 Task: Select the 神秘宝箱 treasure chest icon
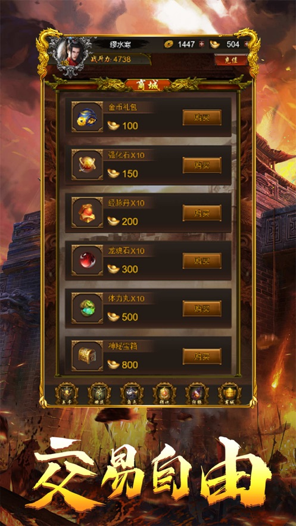87,356
